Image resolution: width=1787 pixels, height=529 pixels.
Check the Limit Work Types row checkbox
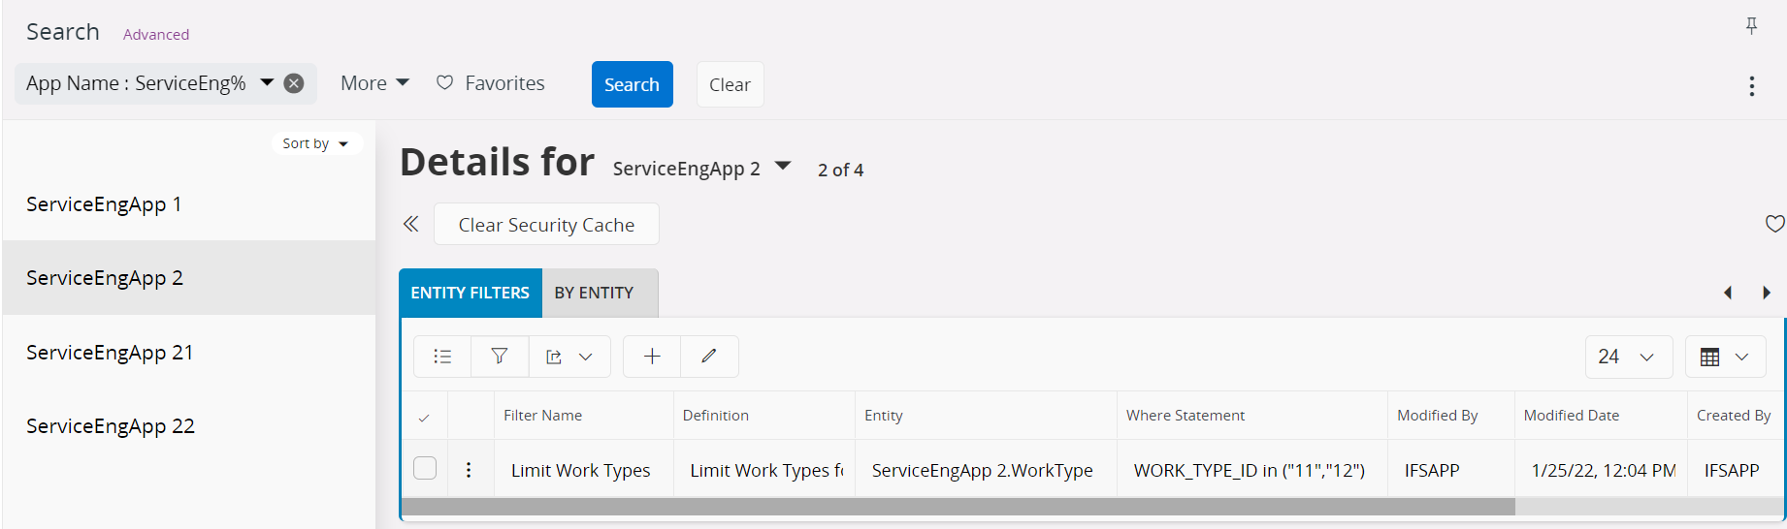coord(425,469)
